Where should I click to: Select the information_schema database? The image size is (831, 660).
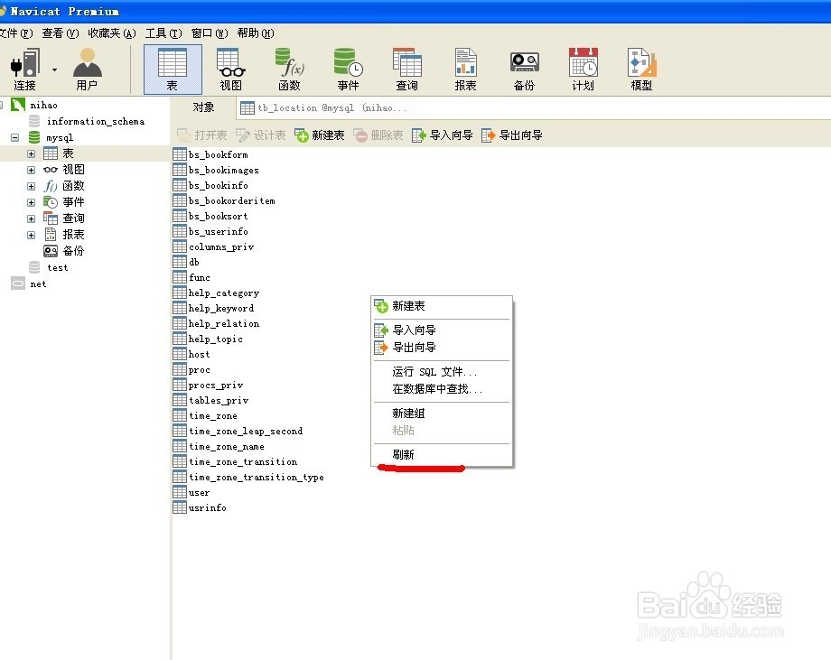pos(96,121)
